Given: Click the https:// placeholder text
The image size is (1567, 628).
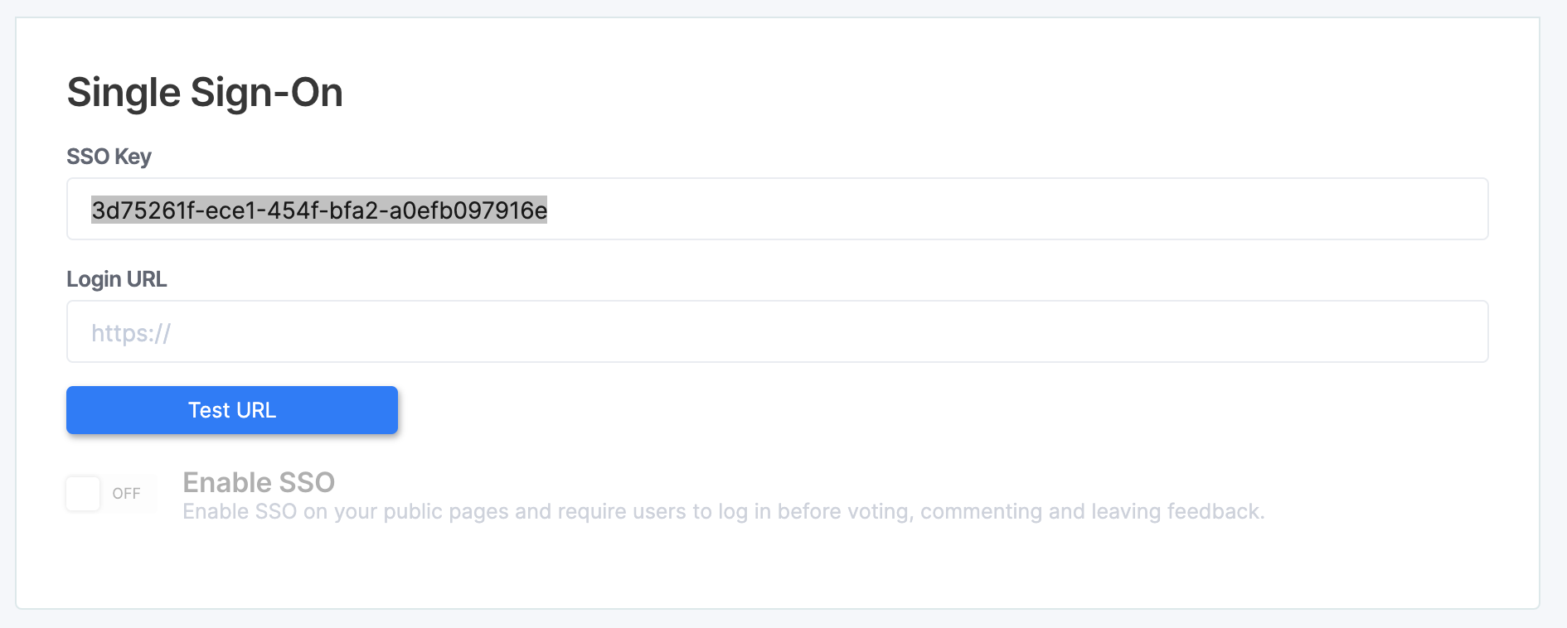Looking at the screenshot, I should click(x=131, y=333).
